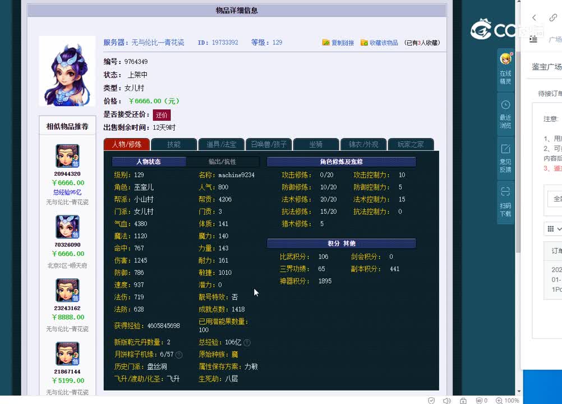
Task: Switch to the 玩家之家 tab
Action: [411, 144]
